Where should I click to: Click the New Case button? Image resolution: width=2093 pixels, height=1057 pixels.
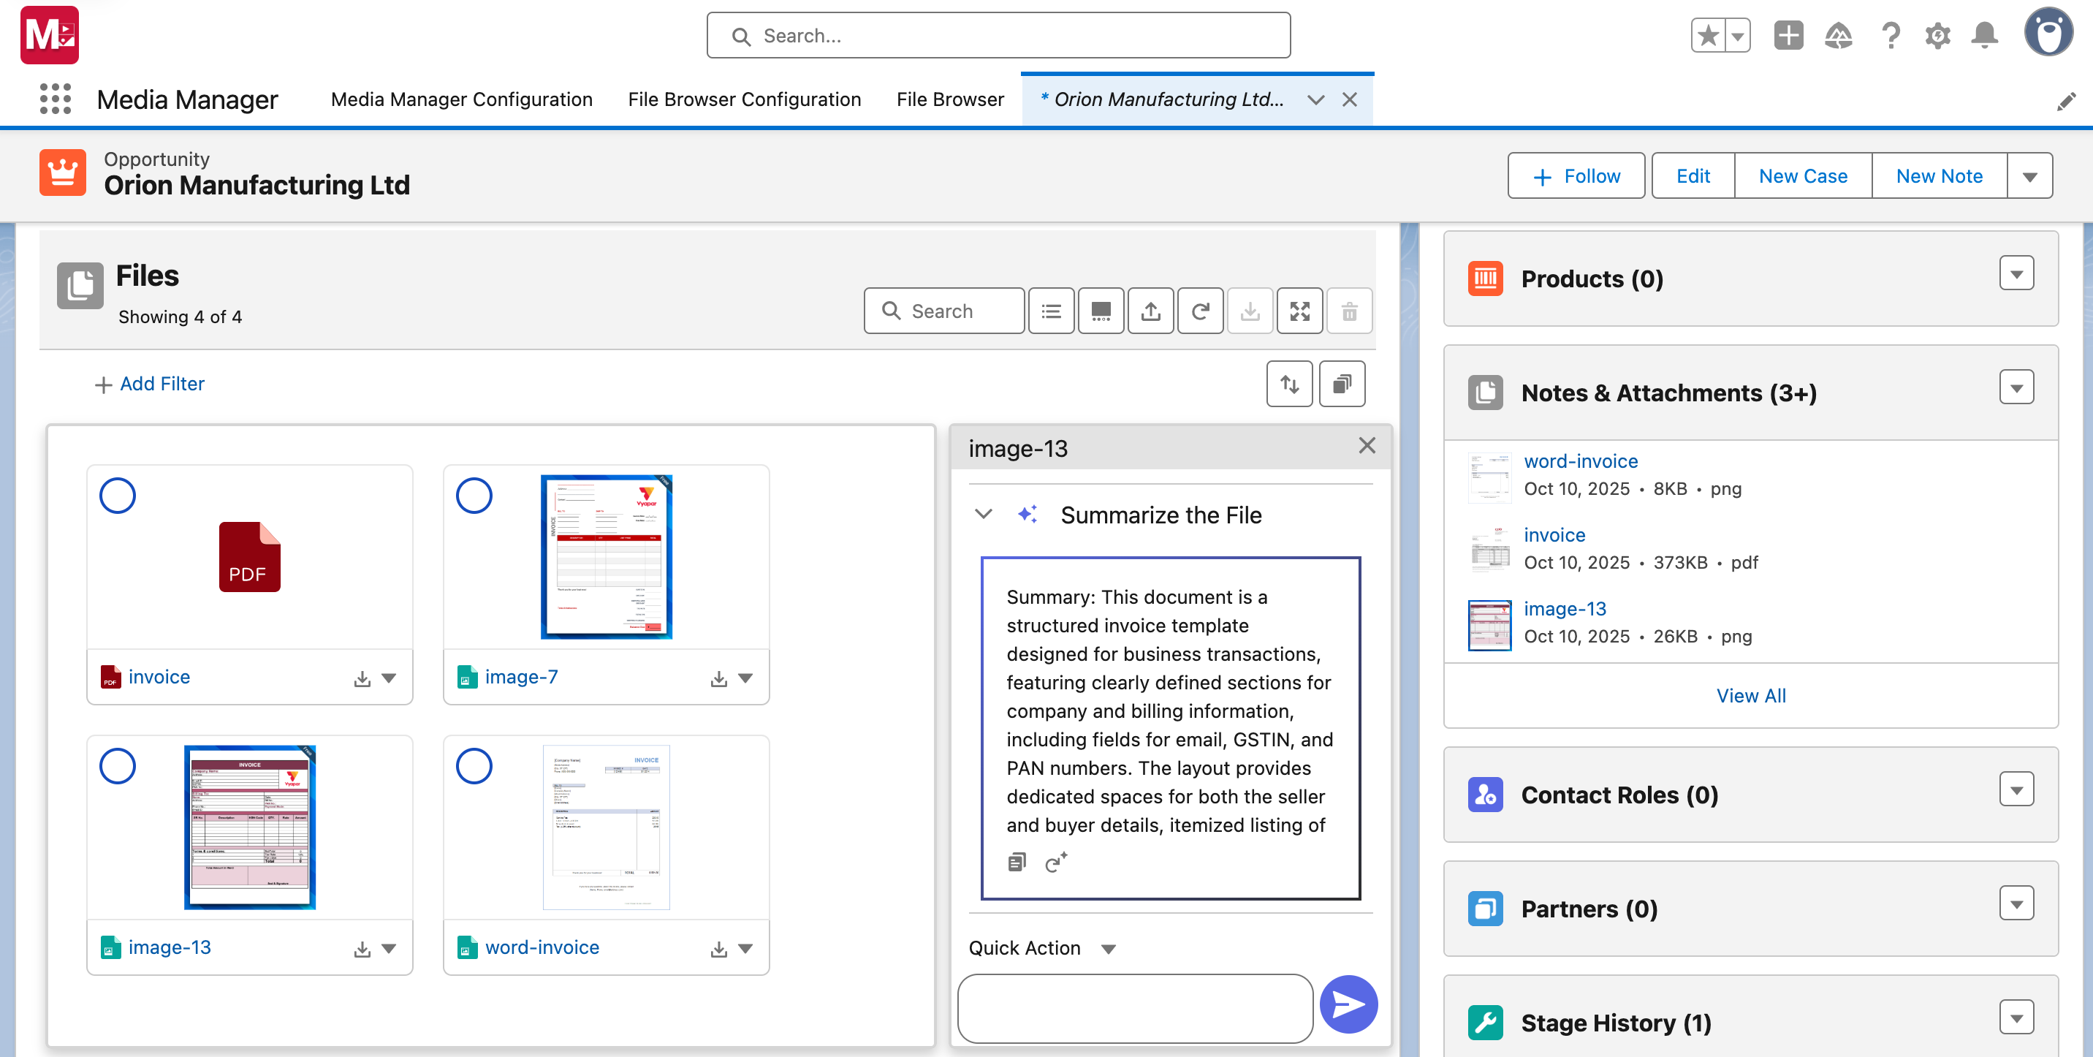1801,176
